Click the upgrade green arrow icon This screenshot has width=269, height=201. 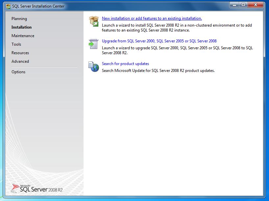(93, 44)
